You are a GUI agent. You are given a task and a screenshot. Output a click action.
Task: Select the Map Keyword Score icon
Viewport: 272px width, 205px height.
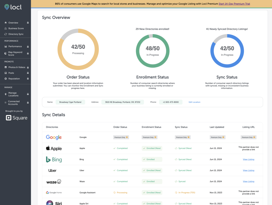5,53
